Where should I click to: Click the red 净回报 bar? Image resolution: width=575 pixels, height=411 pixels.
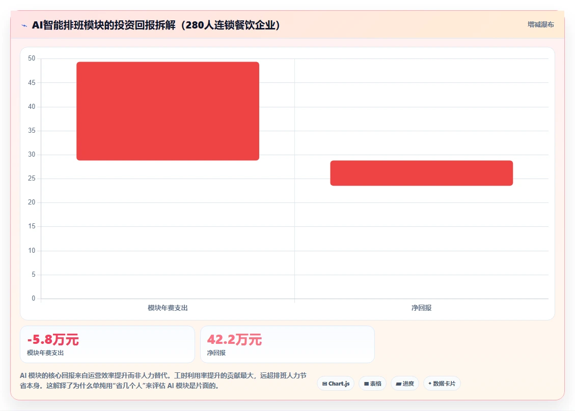point(421,173)
